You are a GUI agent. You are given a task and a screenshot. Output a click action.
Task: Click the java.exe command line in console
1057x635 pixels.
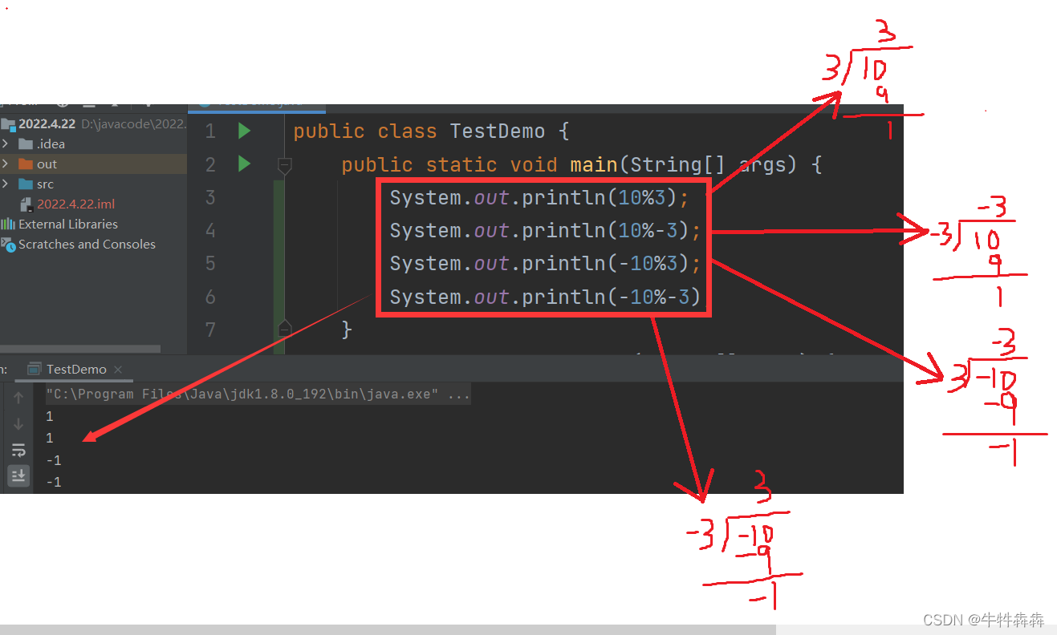(x=258, y=394)
